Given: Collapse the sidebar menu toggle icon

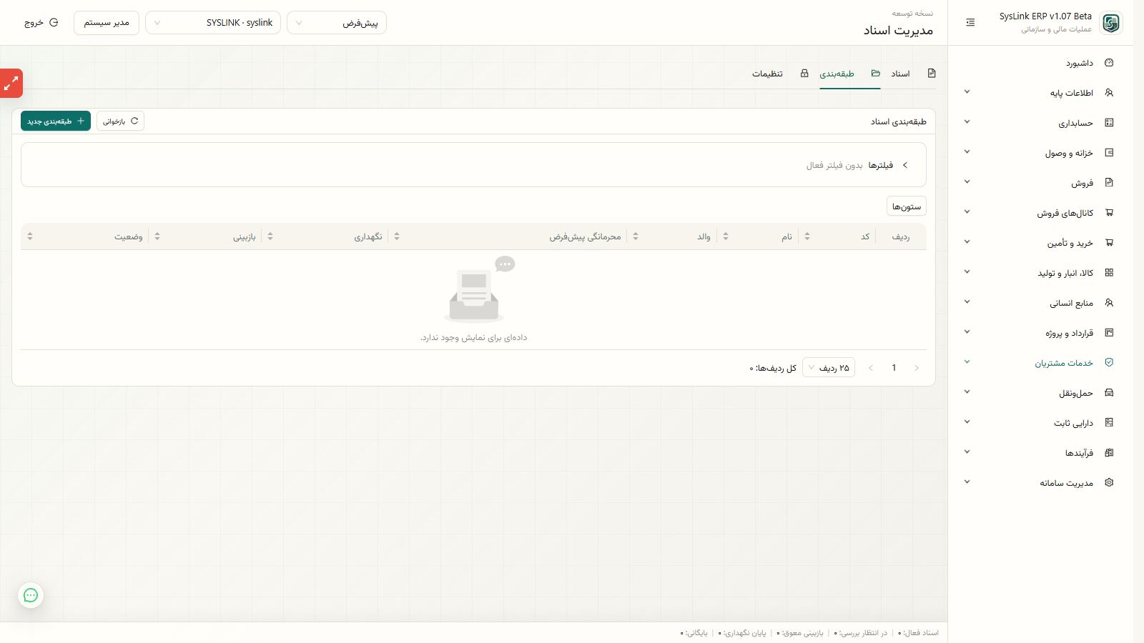Looking at the screenshot, I should click(x=970, y=23).
